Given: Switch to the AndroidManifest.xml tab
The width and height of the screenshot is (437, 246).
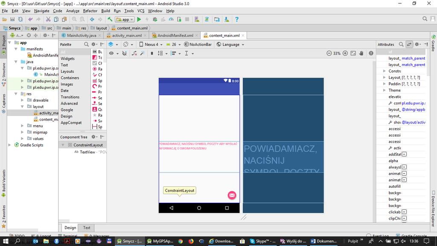Looking at the screenshot, I should 175,35.
